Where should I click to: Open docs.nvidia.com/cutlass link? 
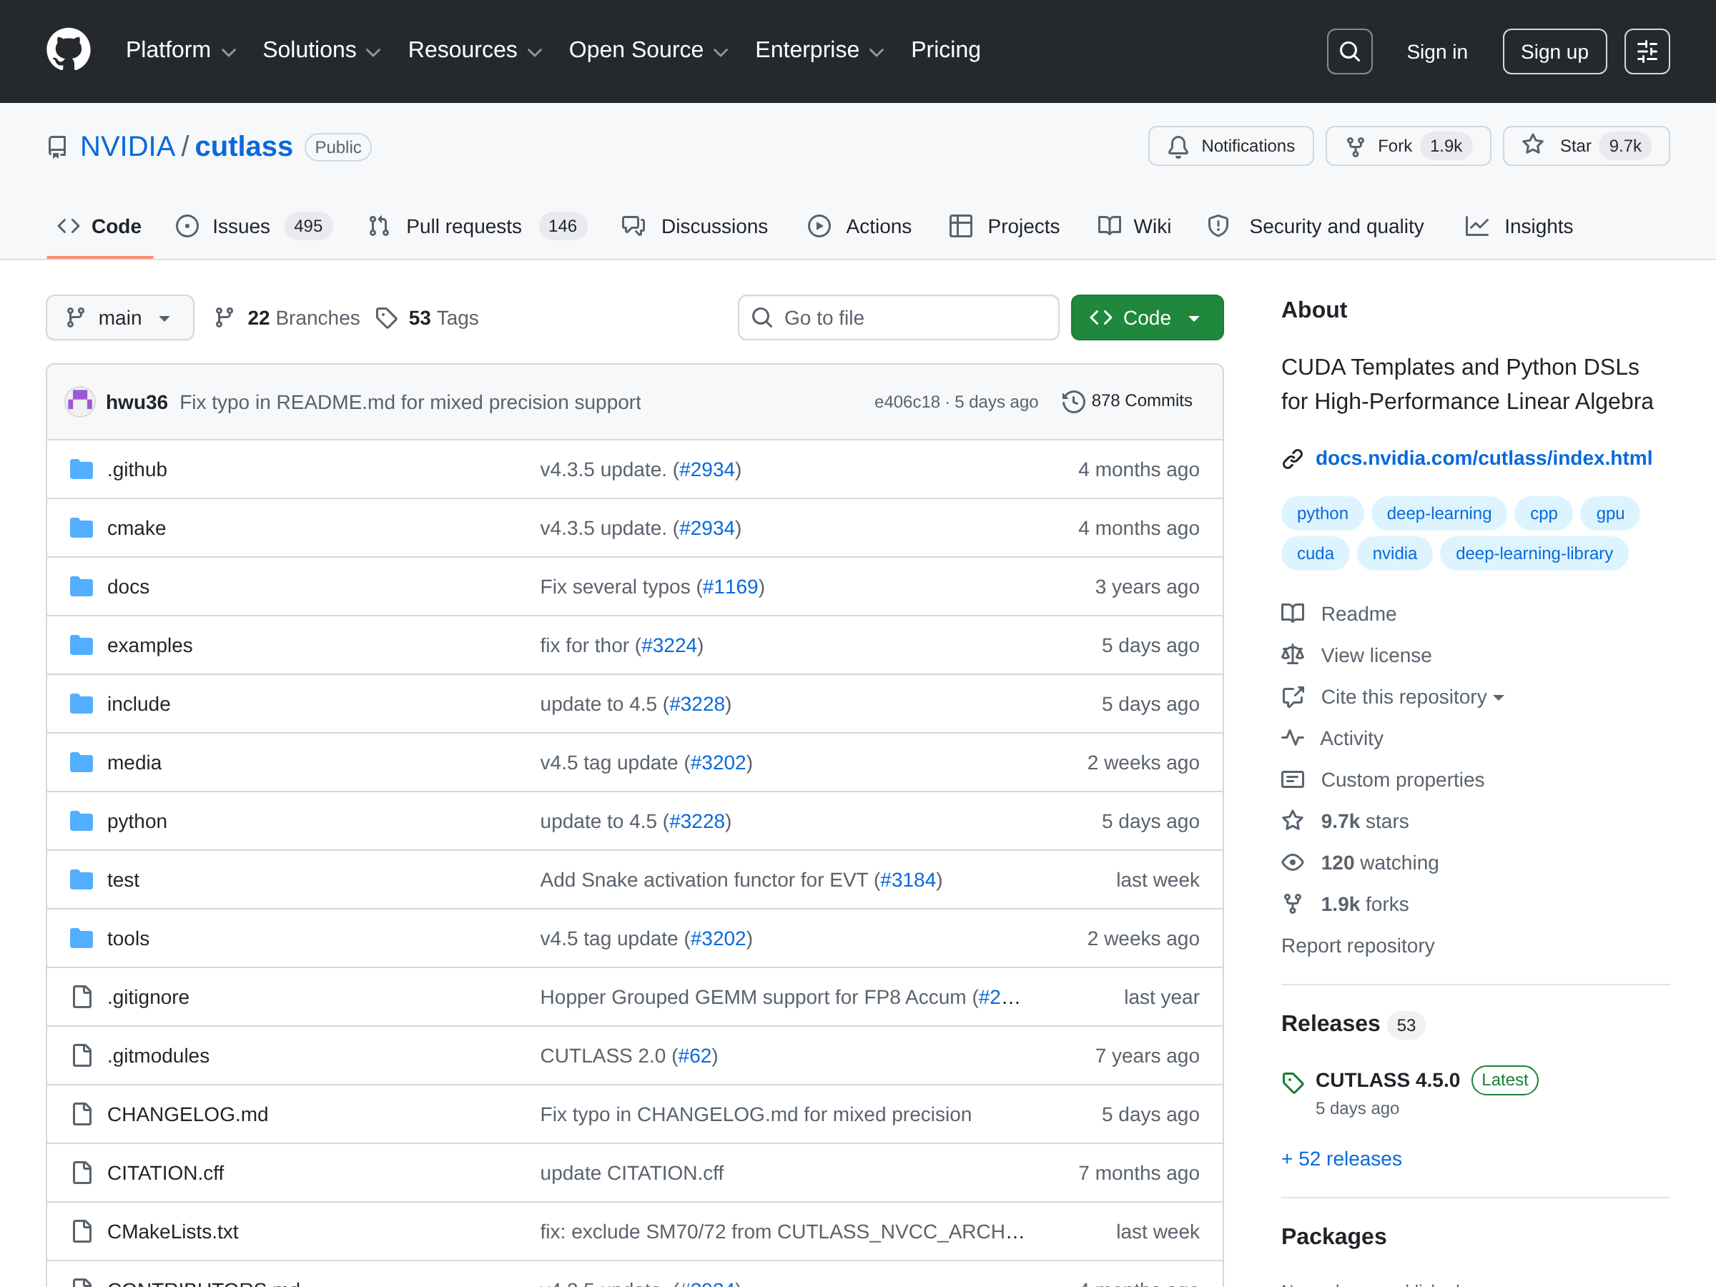coord(1484,458)
